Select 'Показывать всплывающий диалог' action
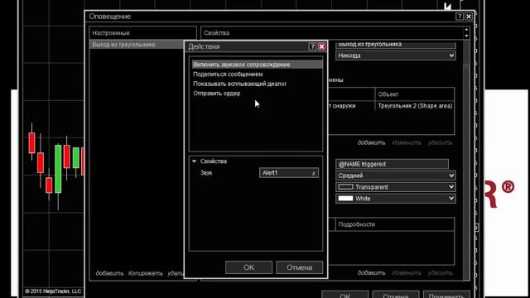Screen dimensions: 530x298 click(x=239, y=84)
